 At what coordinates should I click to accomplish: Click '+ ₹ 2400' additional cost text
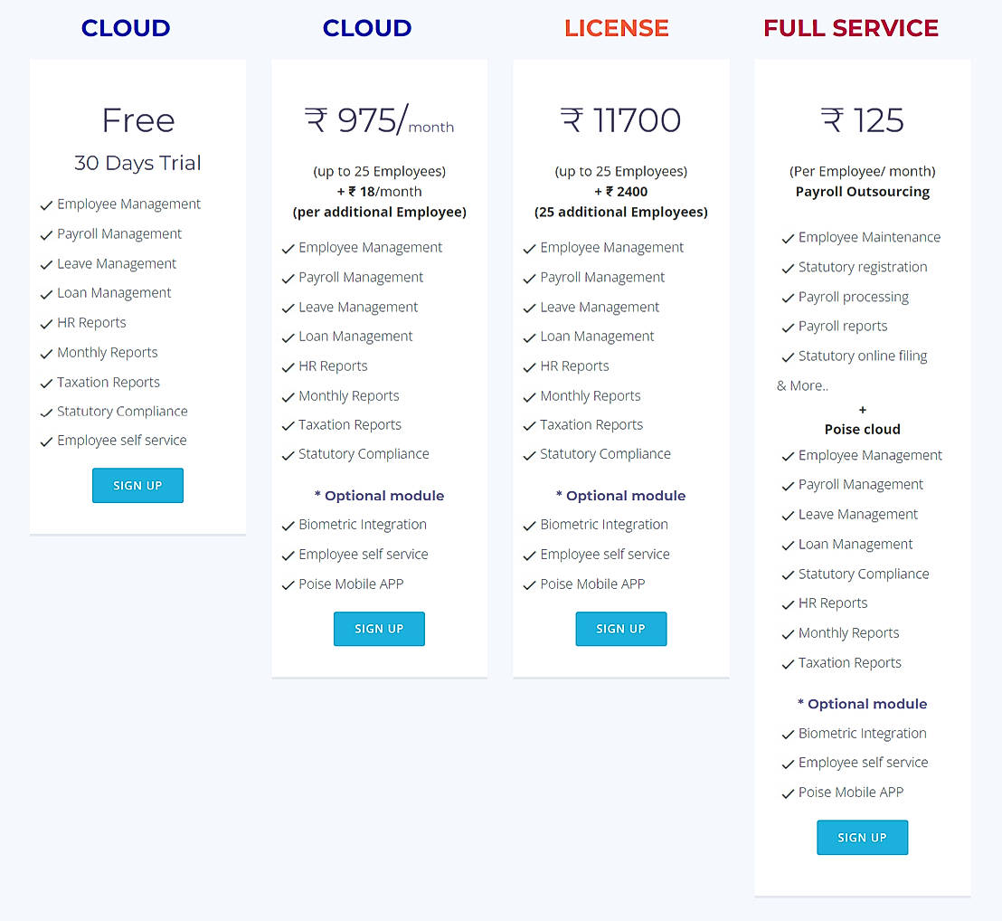click(621, 192)
